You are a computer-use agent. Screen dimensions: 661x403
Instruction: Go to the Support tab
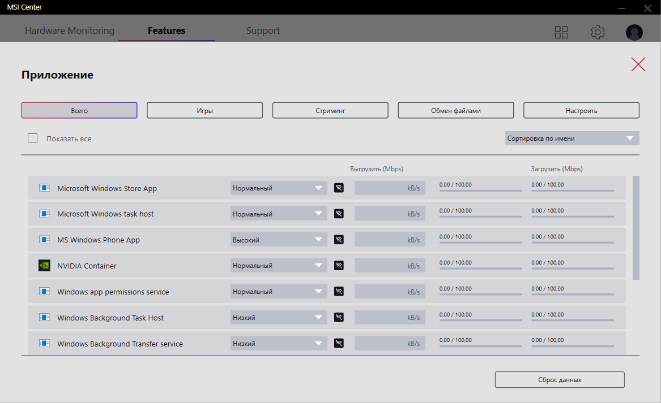263,31
